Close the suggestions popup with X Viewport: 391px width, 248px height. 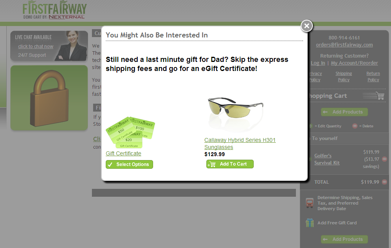click(307, 26)
